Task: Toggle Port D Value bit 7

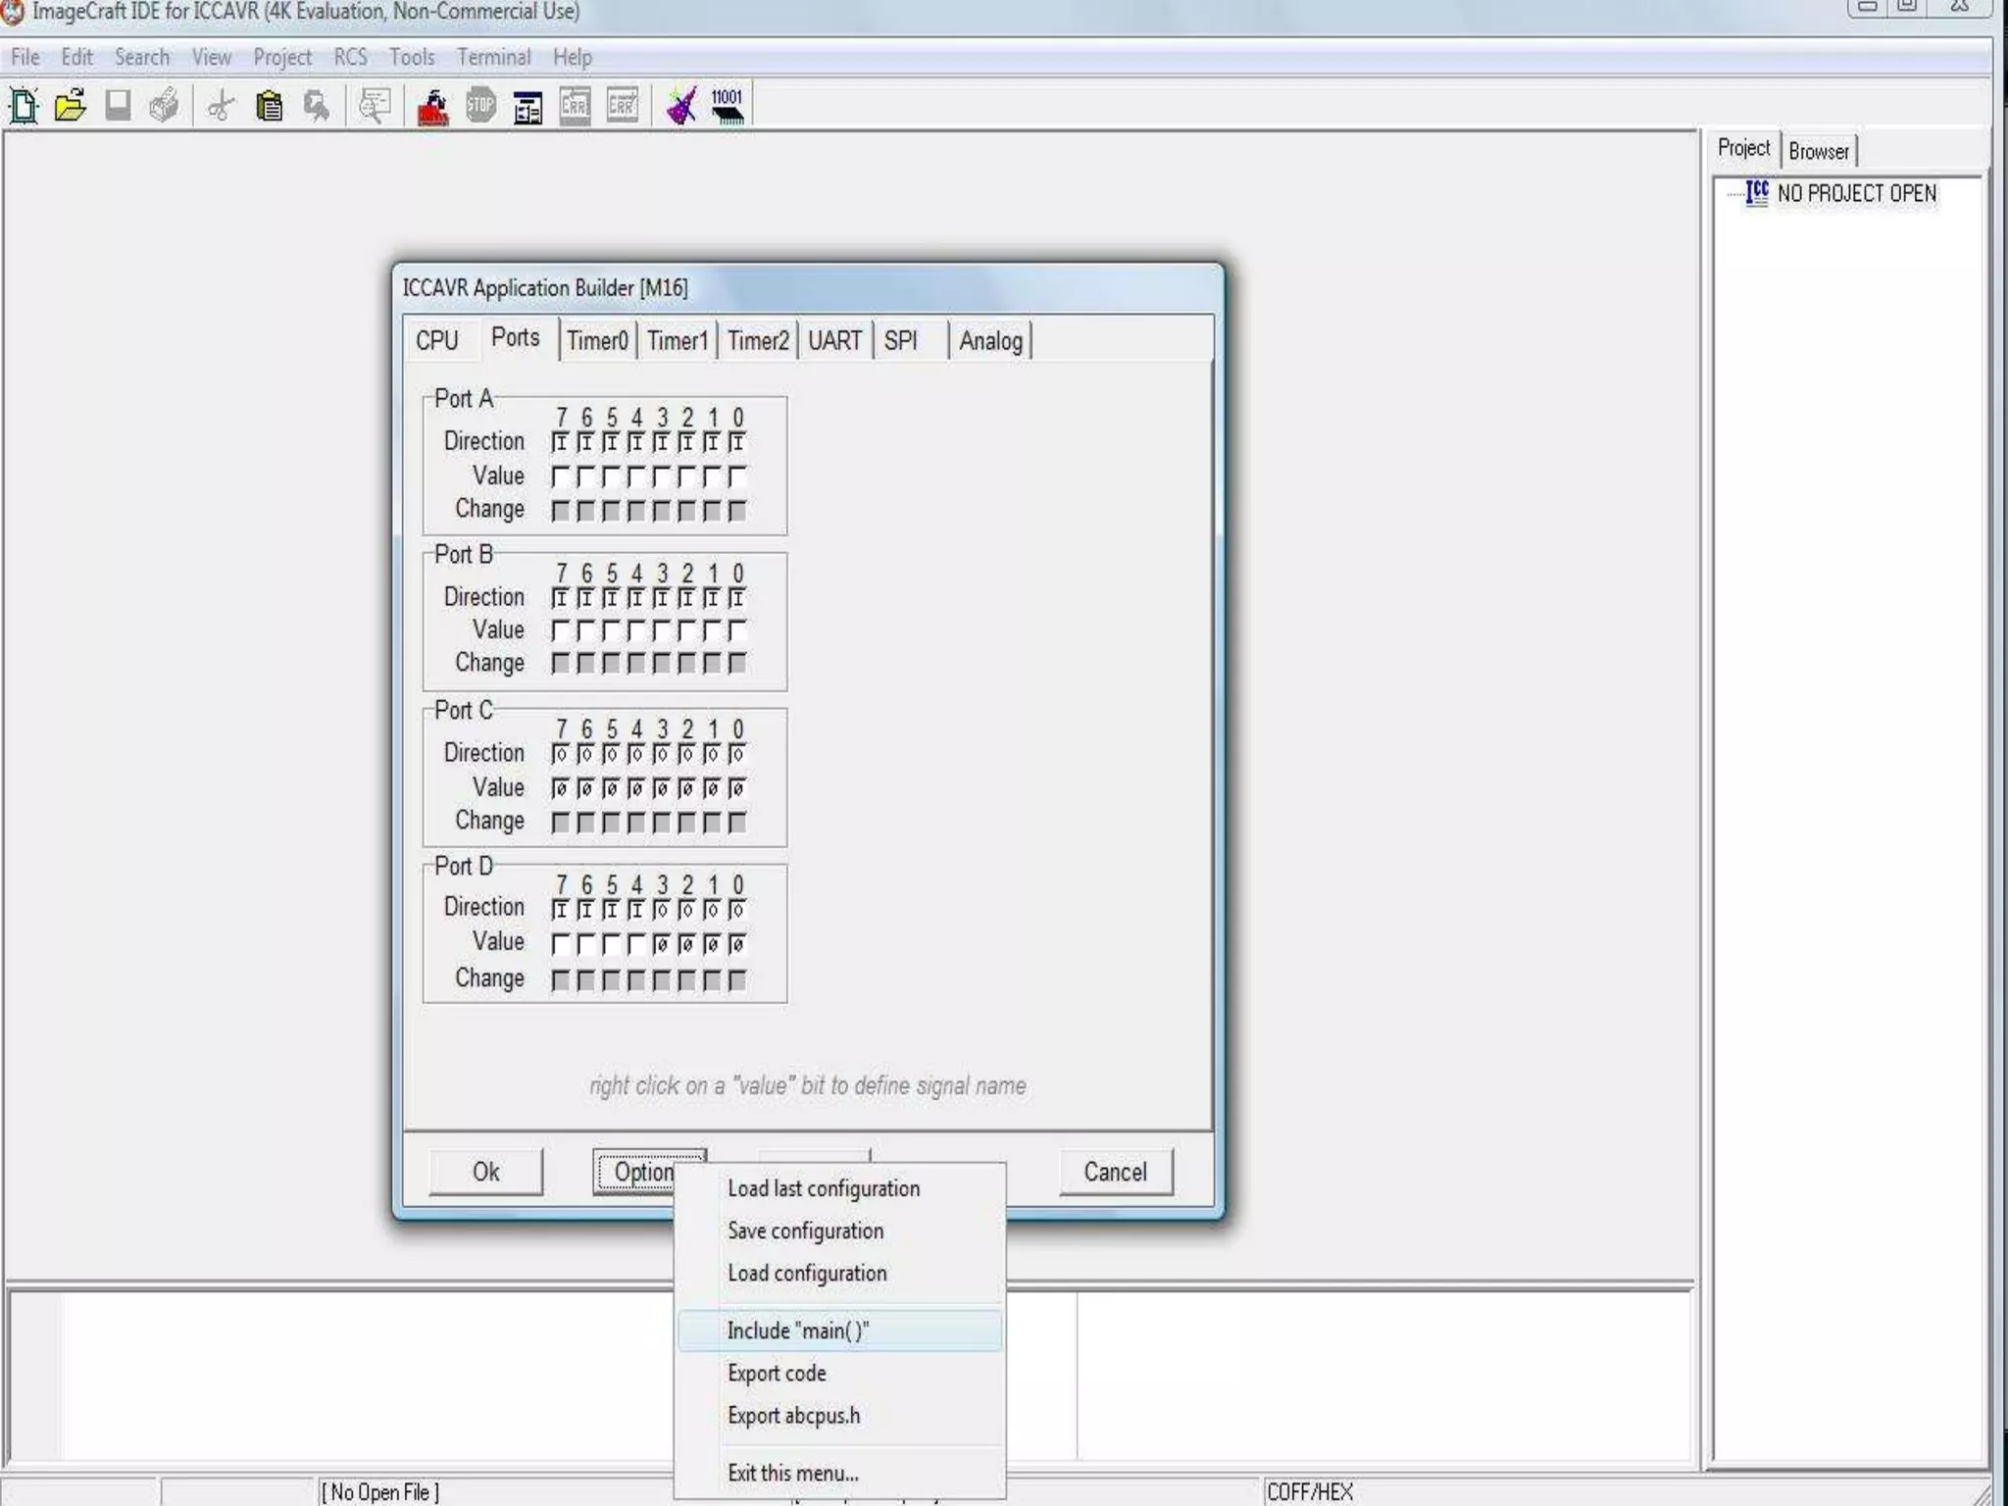Action: tap(560, 944)
